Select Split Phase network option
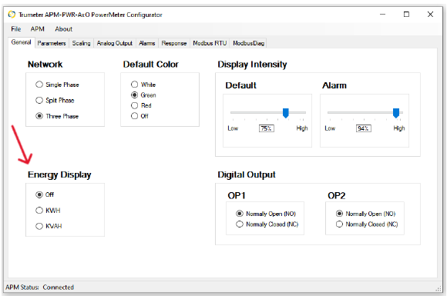The image size is (447, 299). tap(55, 101)
